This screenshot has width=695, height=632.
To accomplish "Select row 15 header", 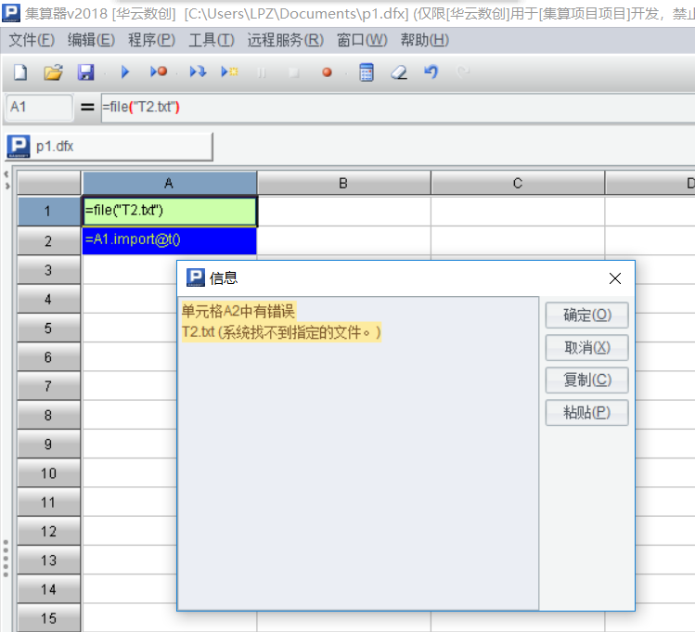I will (x=49, y=618).
